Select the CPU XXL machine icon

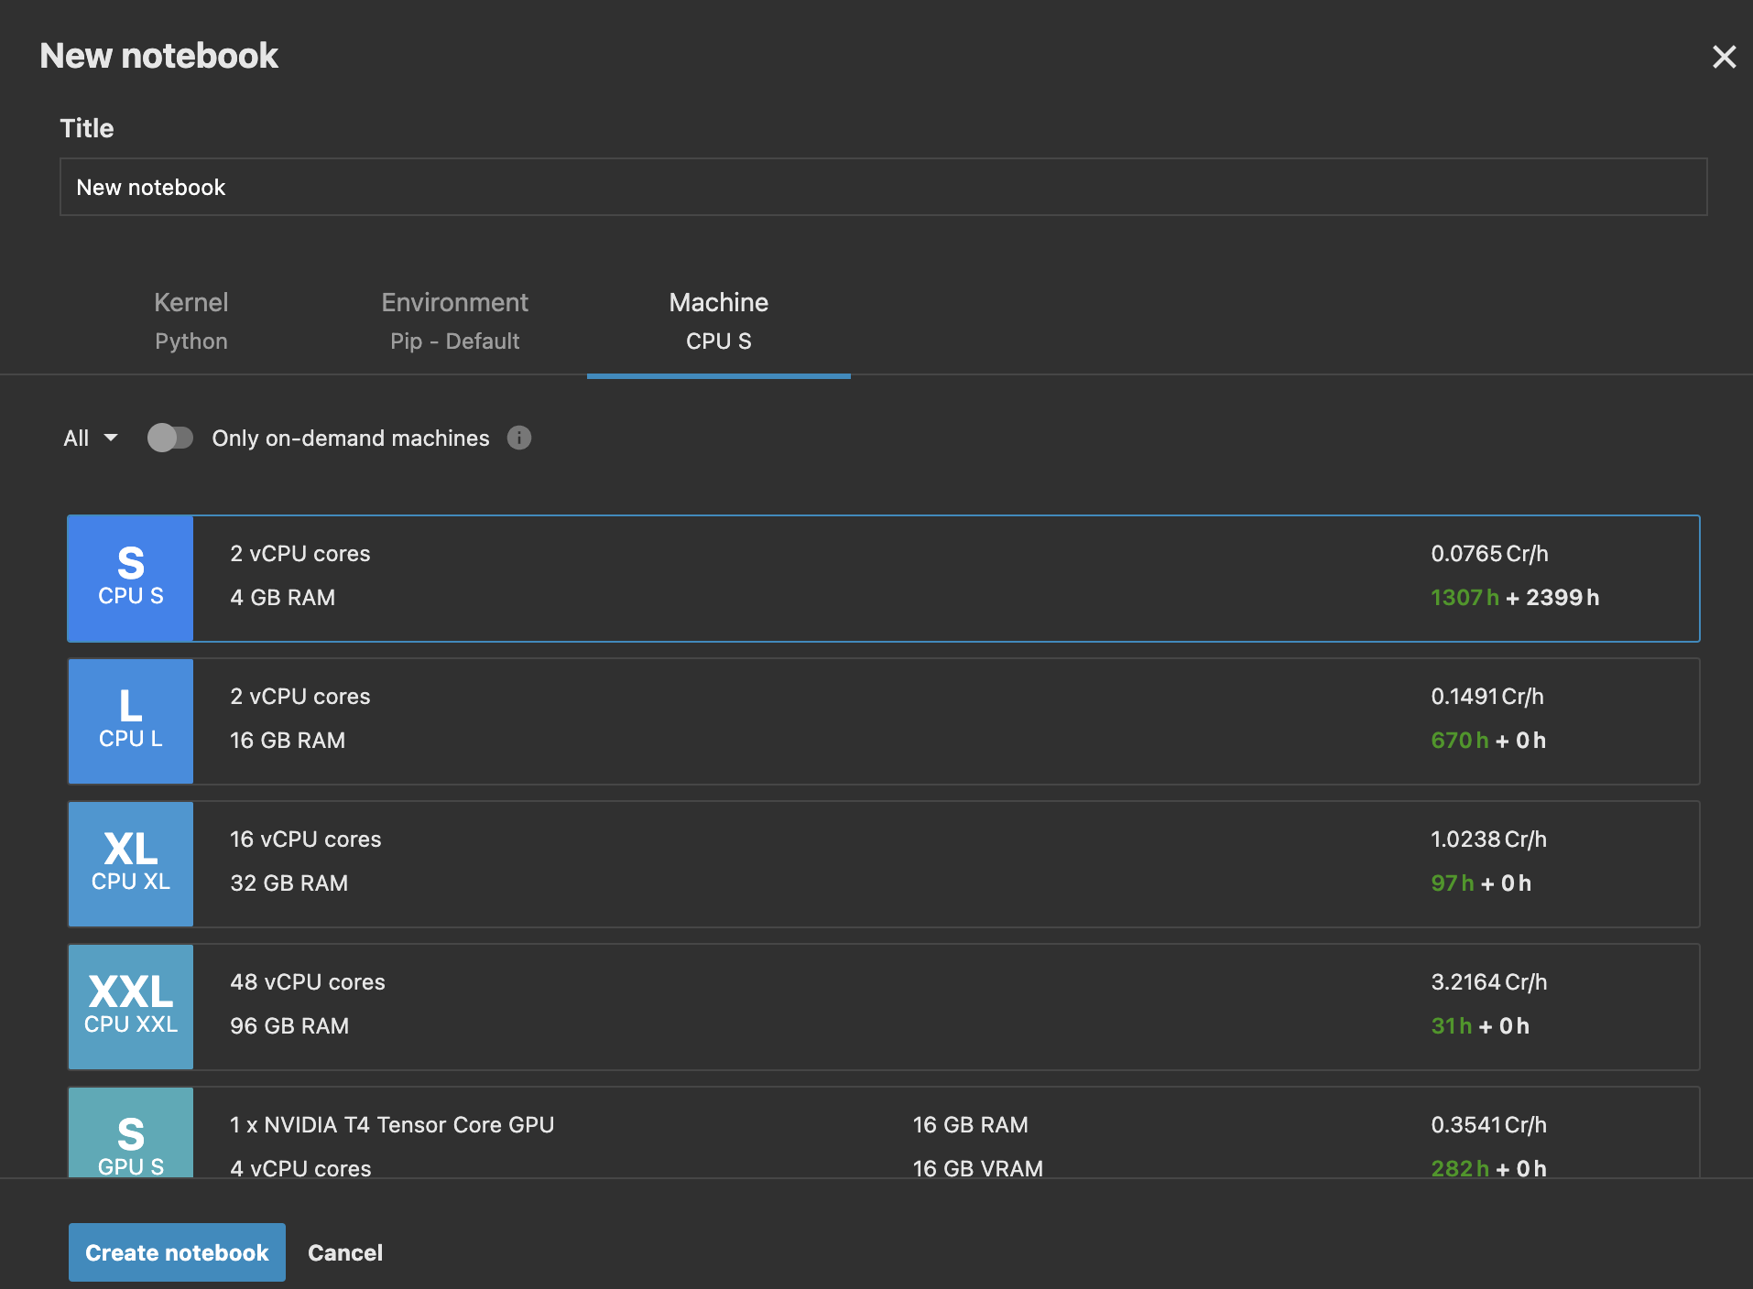click(130, 1006)
